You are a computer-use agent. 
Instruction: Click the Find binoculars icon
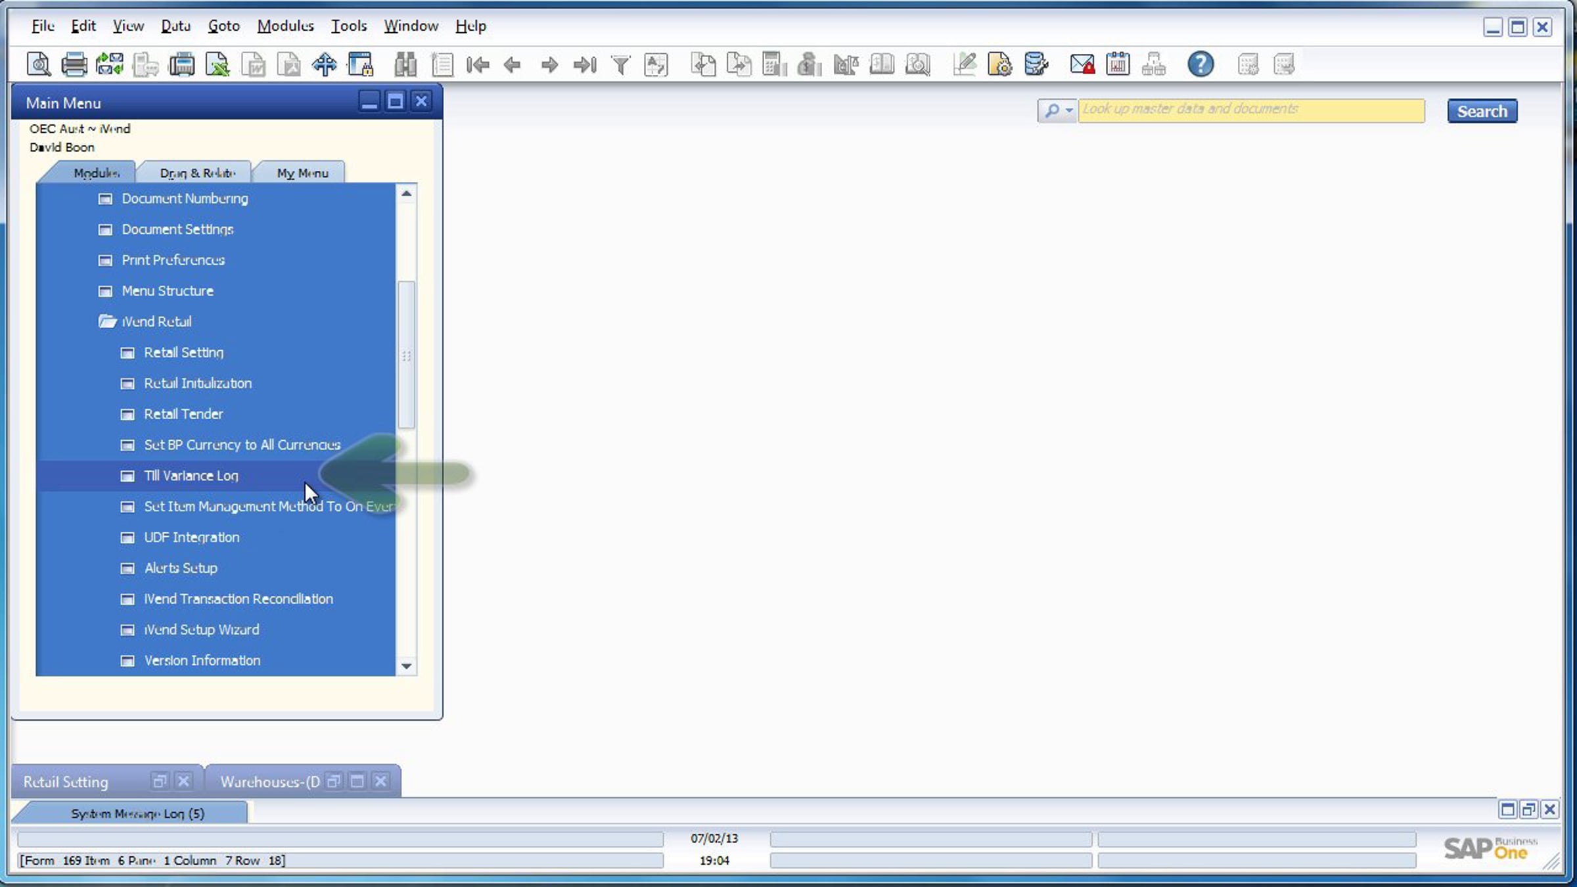click(x=405, y=64)
